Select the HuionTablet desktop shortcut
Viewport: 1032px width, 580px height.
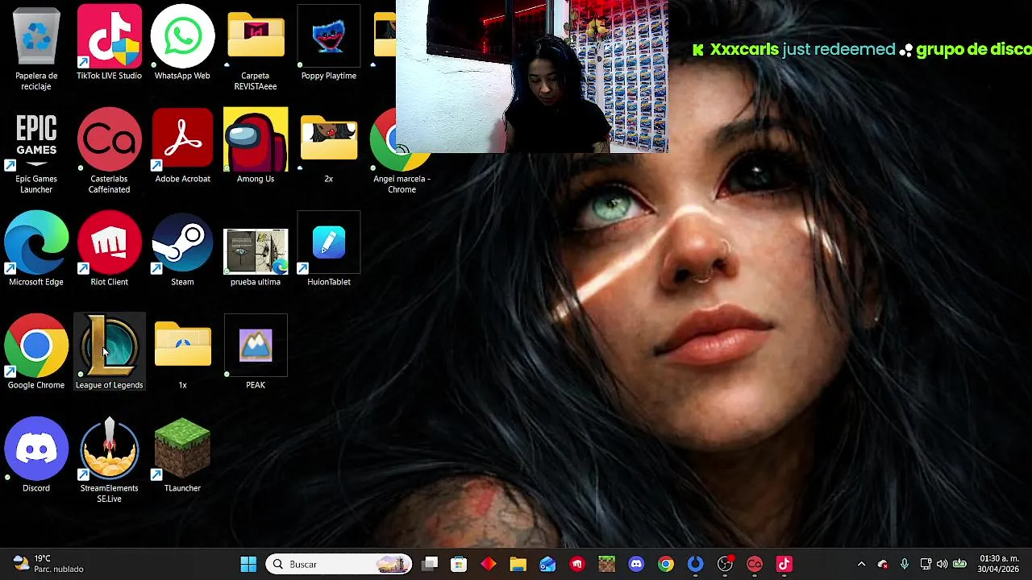click(328, 249)
